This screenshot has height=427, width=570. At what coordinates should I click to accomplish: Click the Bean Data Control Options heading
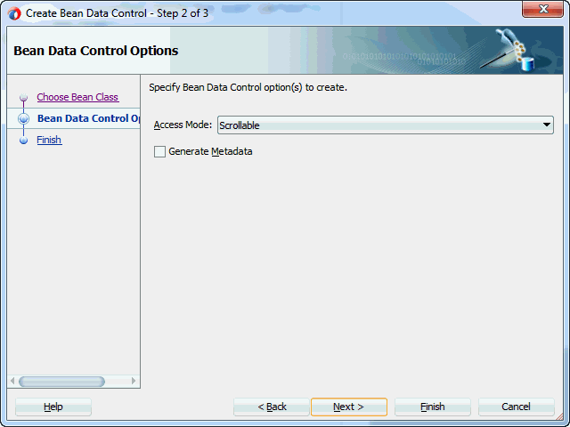point(96,51)
